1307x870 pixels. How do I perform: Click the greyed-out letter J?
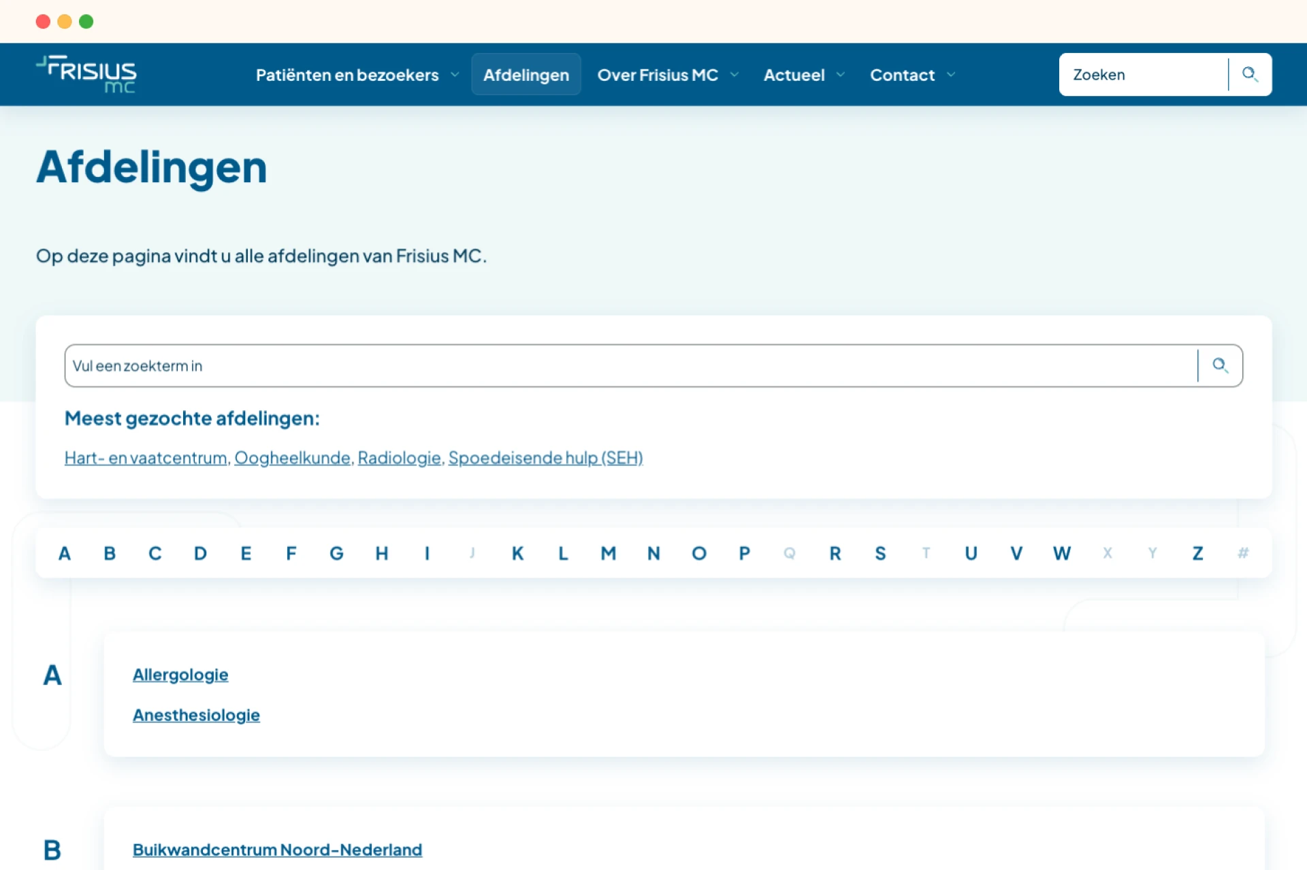[472, 553]
